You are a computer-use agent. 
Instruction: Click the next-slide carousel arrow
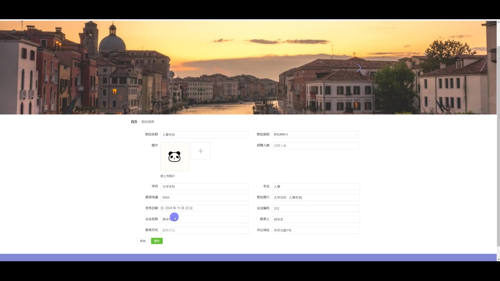pyautogui.click(x=359, y=68)
